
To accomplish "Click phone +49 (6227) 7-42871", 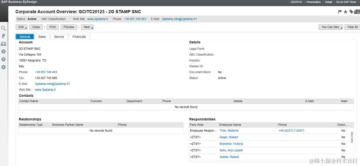I will [291, 130].
